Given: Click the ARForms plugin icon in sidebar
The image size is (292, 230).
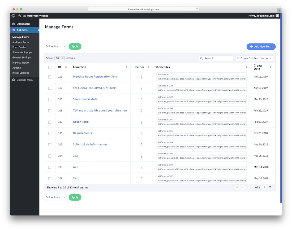Looking at the screenshot, I should click(14, 30).
